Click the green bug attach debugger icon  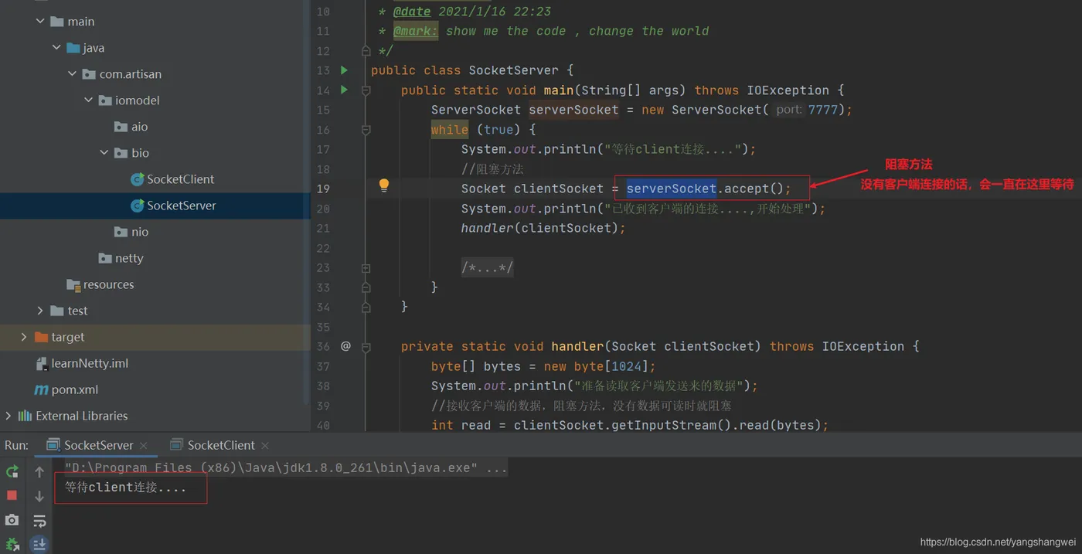click(12, 545)
